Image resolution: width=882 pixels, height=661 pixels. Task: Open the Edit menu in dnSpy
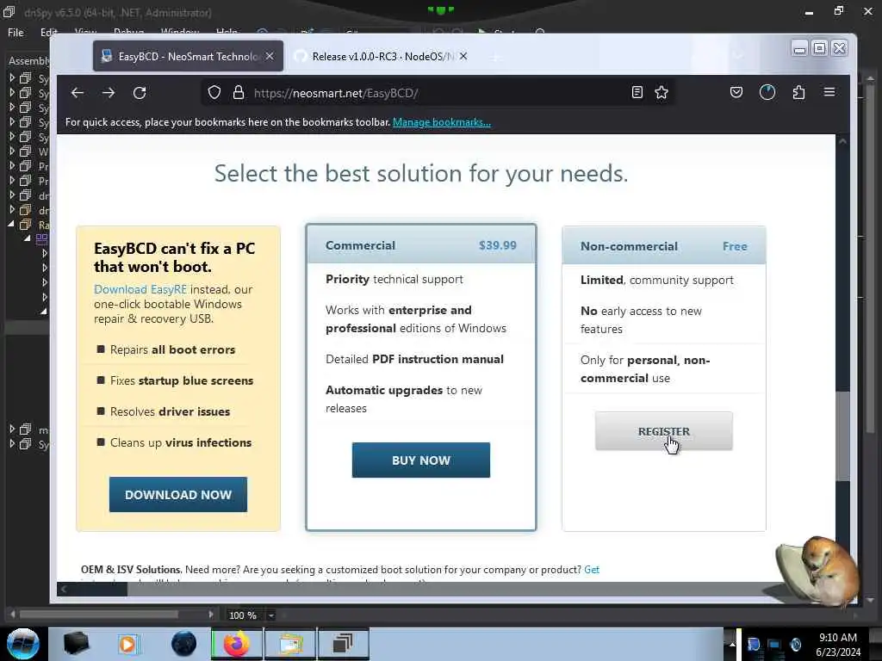(x=49, y=33)
